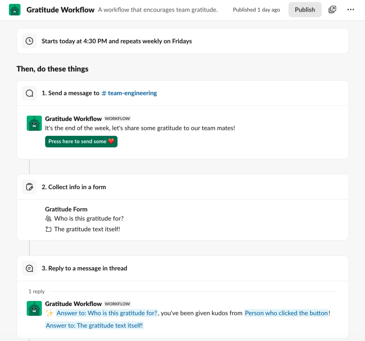Select 'Person who clicked the button' variable
This screenshot has height=341, width=365.
(286, 313)
